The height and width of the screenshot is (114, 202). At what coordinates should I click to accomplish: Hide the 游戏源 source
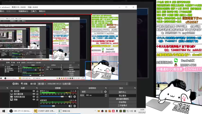[x=34, y=91]
